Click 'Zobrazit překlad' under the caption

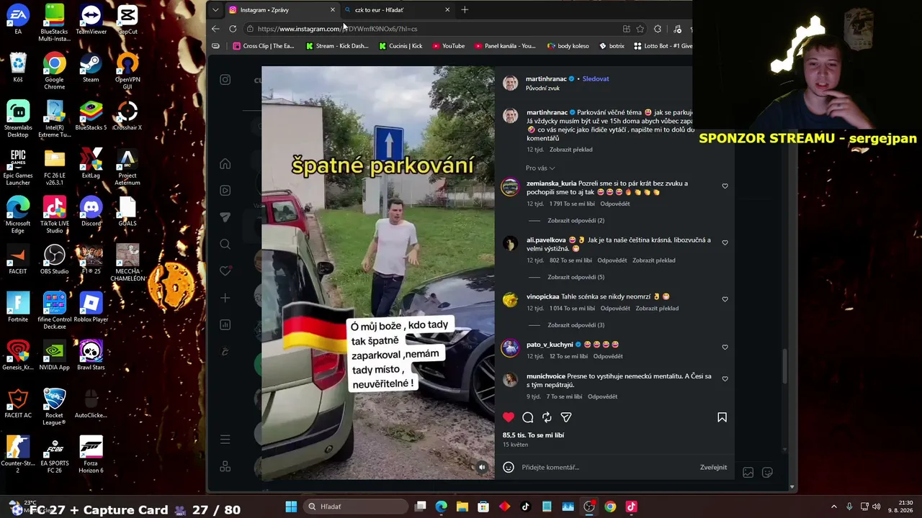tap(570, 150)
